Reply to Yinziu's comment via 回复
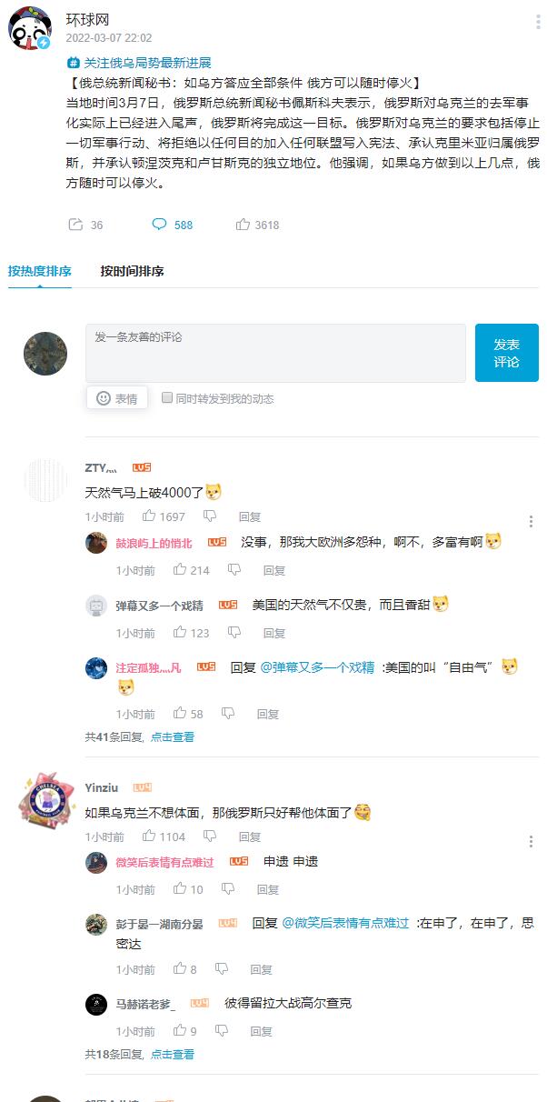547x1102 pixels. (x=250, y=837)
